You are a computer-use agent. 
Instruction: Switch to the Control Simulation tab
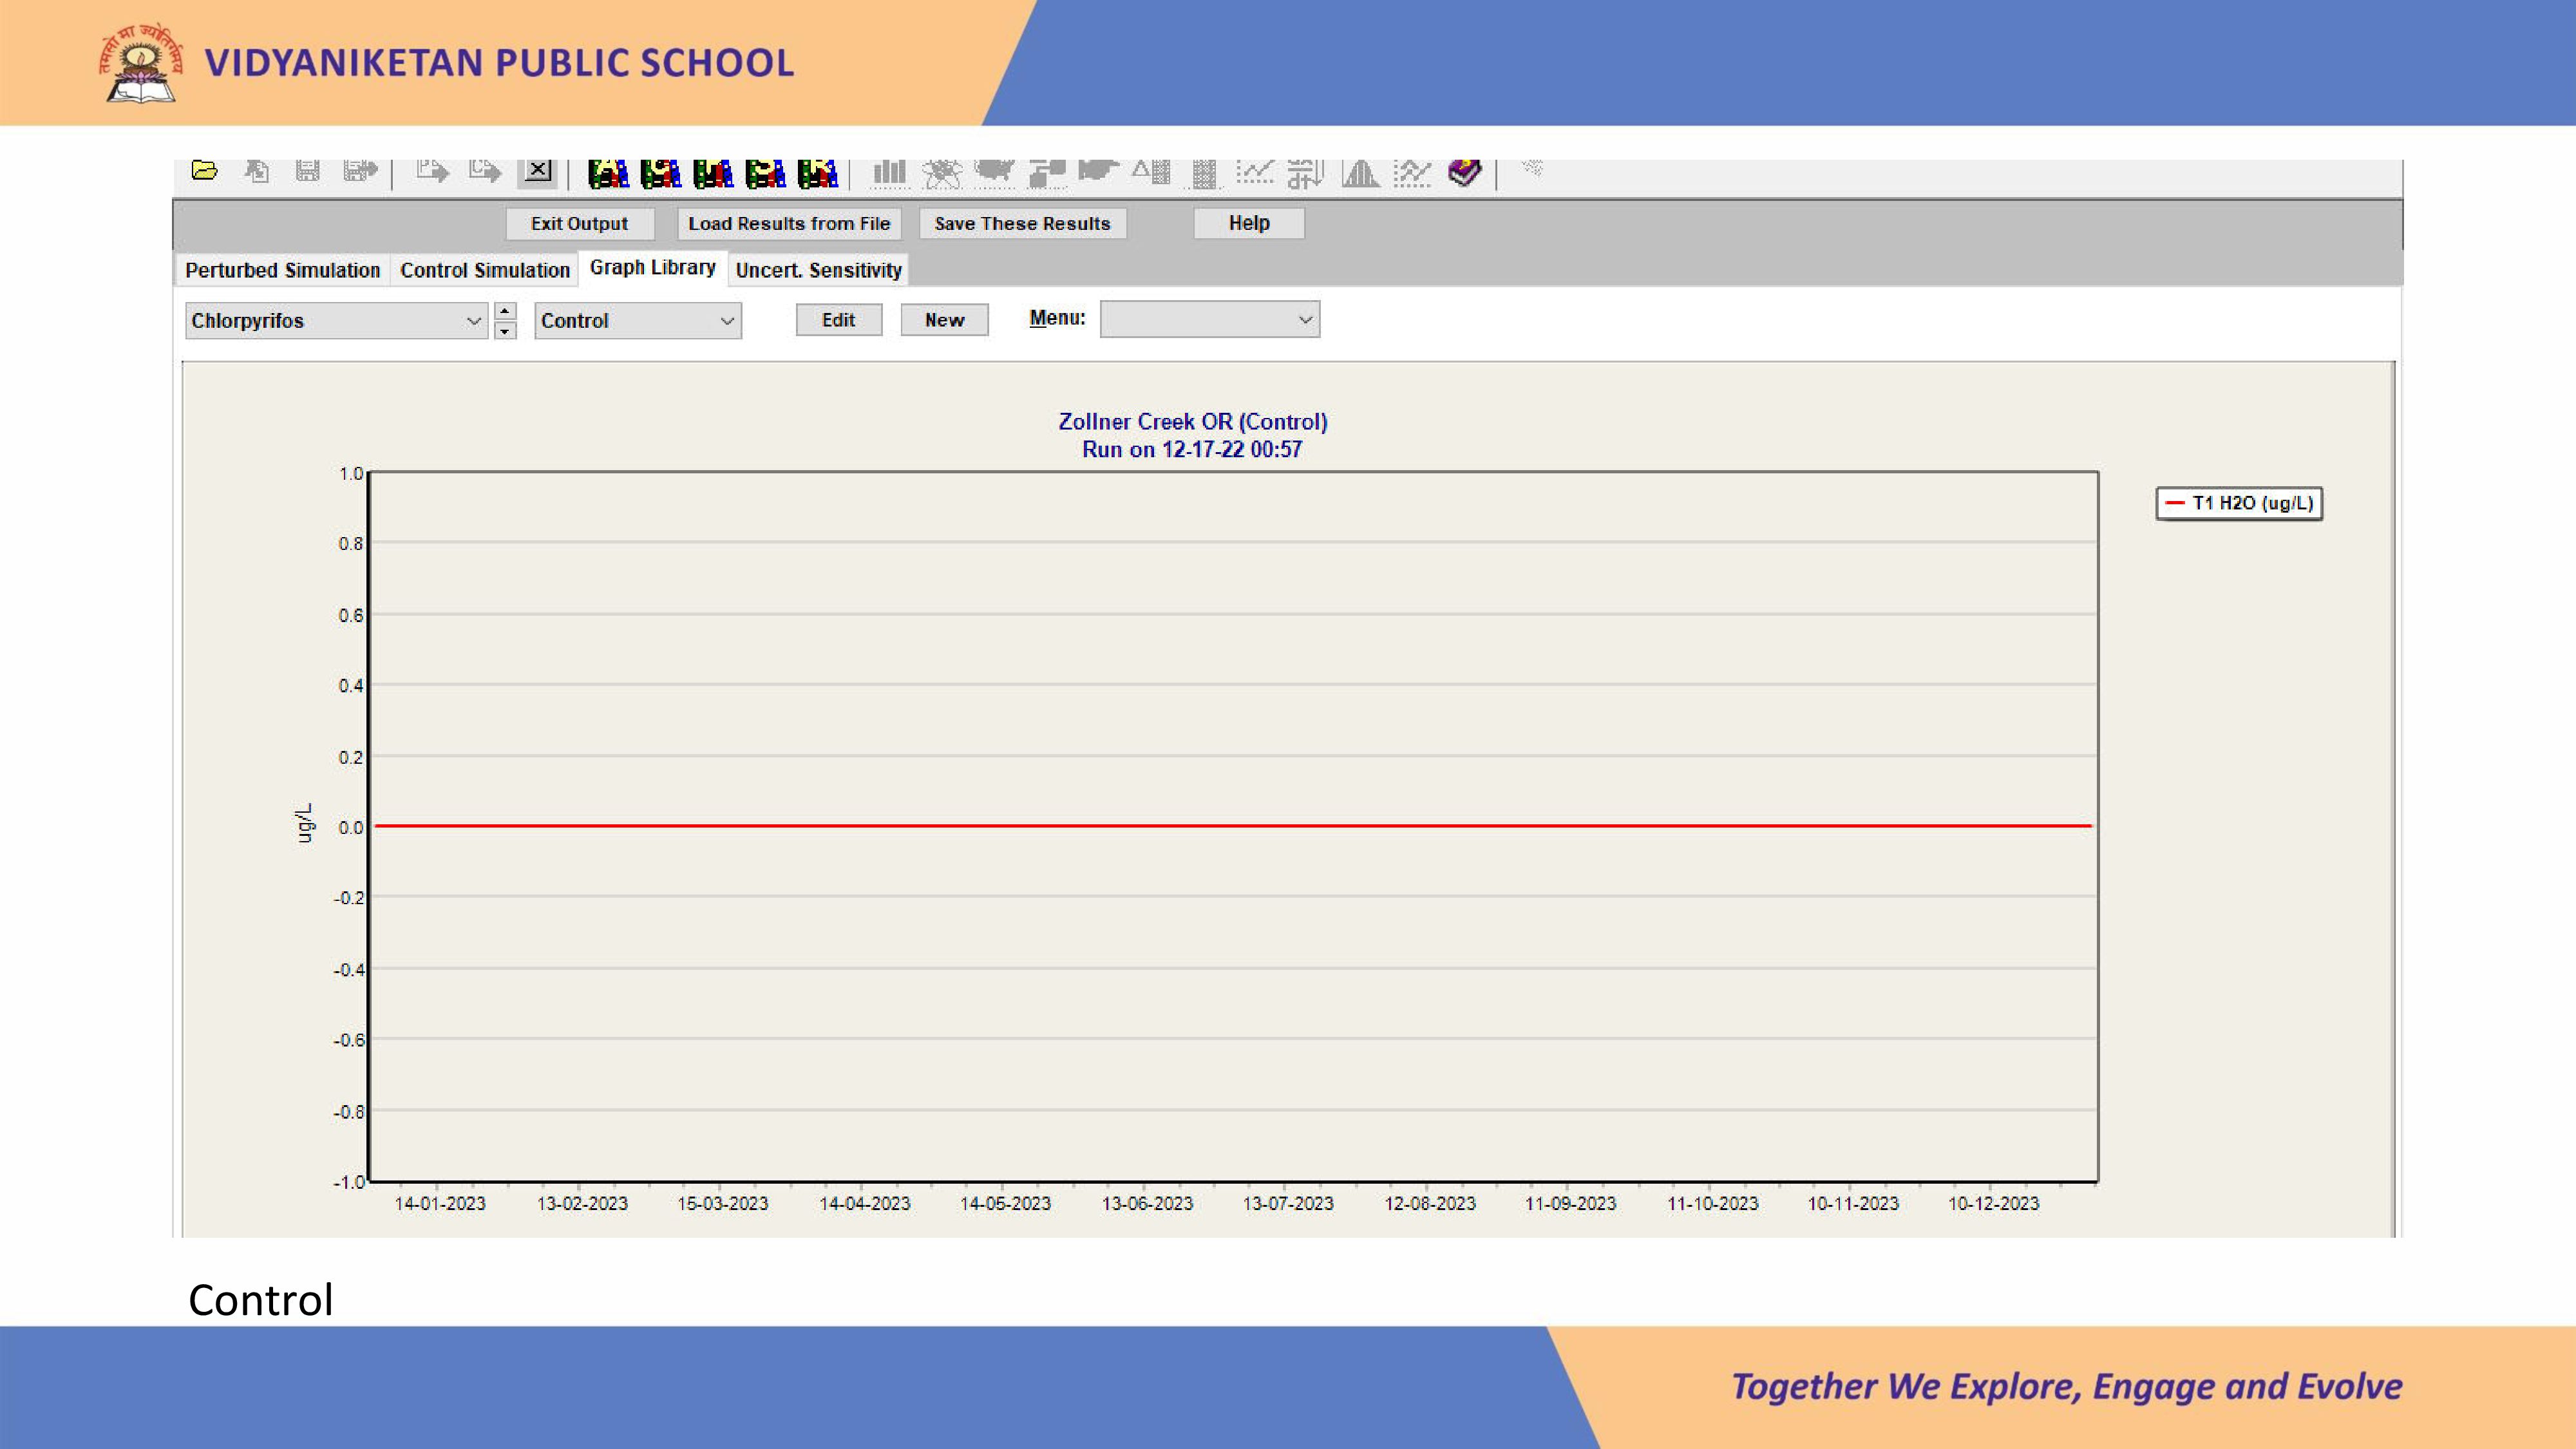click(x=485, y=270)
